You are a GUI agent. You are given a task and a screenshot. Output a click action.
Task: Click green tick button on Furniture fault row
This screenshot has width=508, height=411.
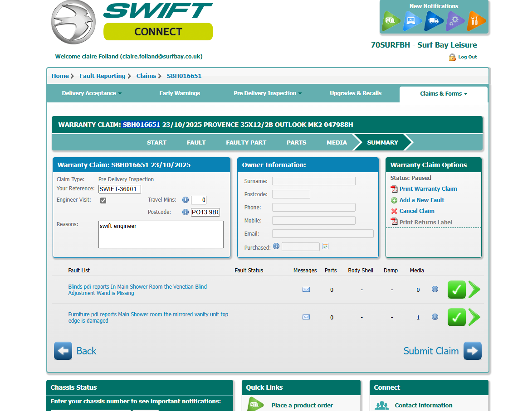[456, 317]
